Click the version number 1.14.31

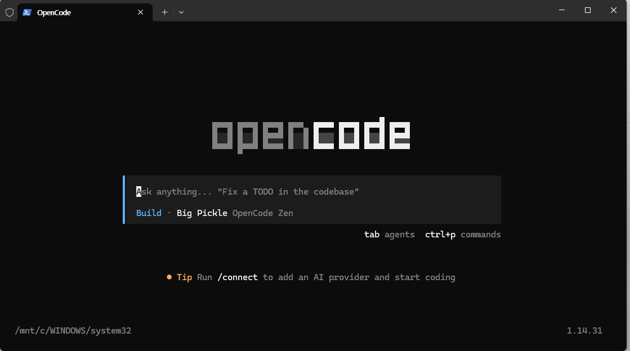(x=584, y=331)
